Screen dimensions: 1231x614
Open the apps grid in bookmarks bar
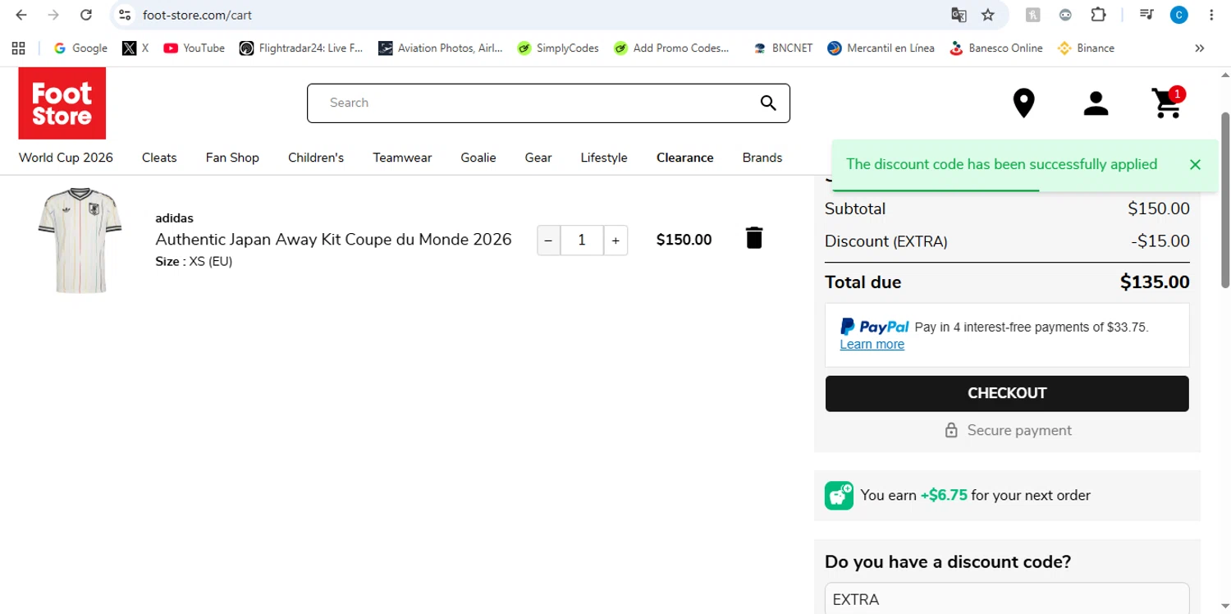click(x=18, y=48)
